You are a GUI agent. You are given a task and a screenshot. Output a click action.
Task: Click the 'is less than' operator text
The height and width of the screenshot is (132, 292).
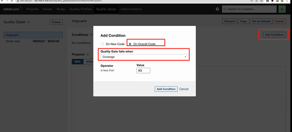[x=107, y=71]
